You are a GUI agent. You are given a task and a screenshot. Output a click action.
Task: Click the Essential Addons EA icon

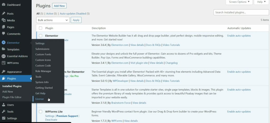(x=4, y=56)
